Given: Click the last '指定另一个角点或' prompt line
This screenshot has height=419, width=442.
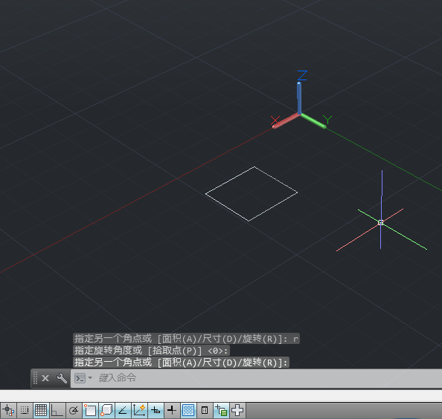Looking at the screenshot, I should [x=182, y=362].
